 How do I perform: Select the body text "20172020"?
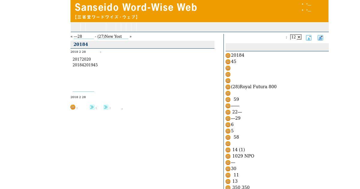click(82, 59)
